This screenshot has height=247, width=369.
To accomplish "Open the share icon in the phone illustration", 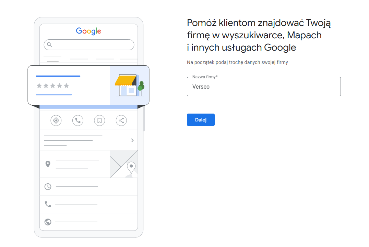I will [121, 120].
